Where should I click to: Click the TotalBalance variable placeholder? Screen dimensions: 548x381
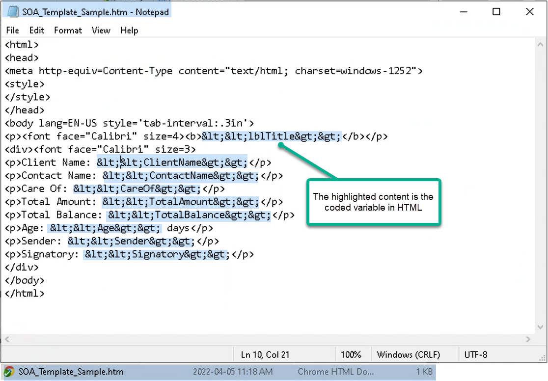click(190, 215)
